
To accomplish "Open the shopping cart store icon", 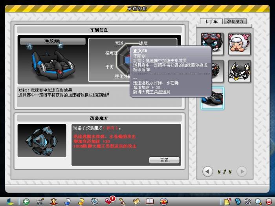I will point(40,202).
